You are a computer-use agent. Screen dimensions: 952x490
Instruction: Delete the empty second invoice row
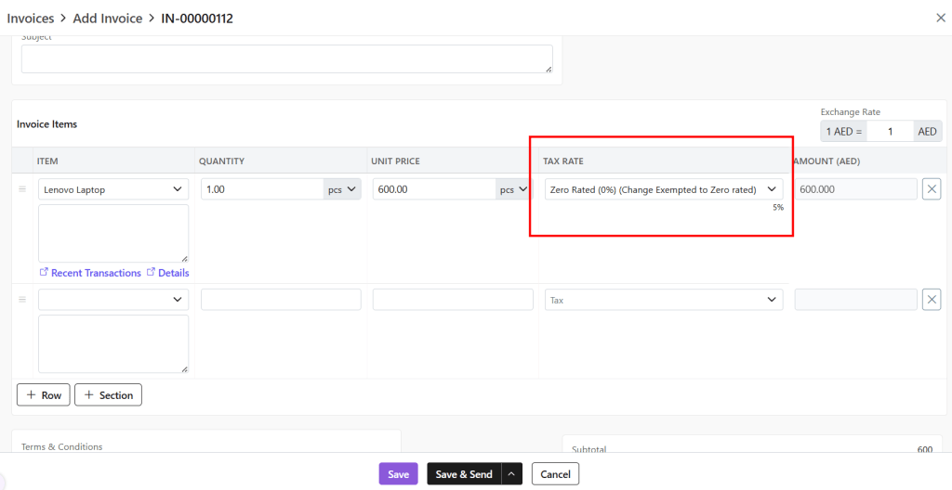pyautogui.click(x=932, y=300)
